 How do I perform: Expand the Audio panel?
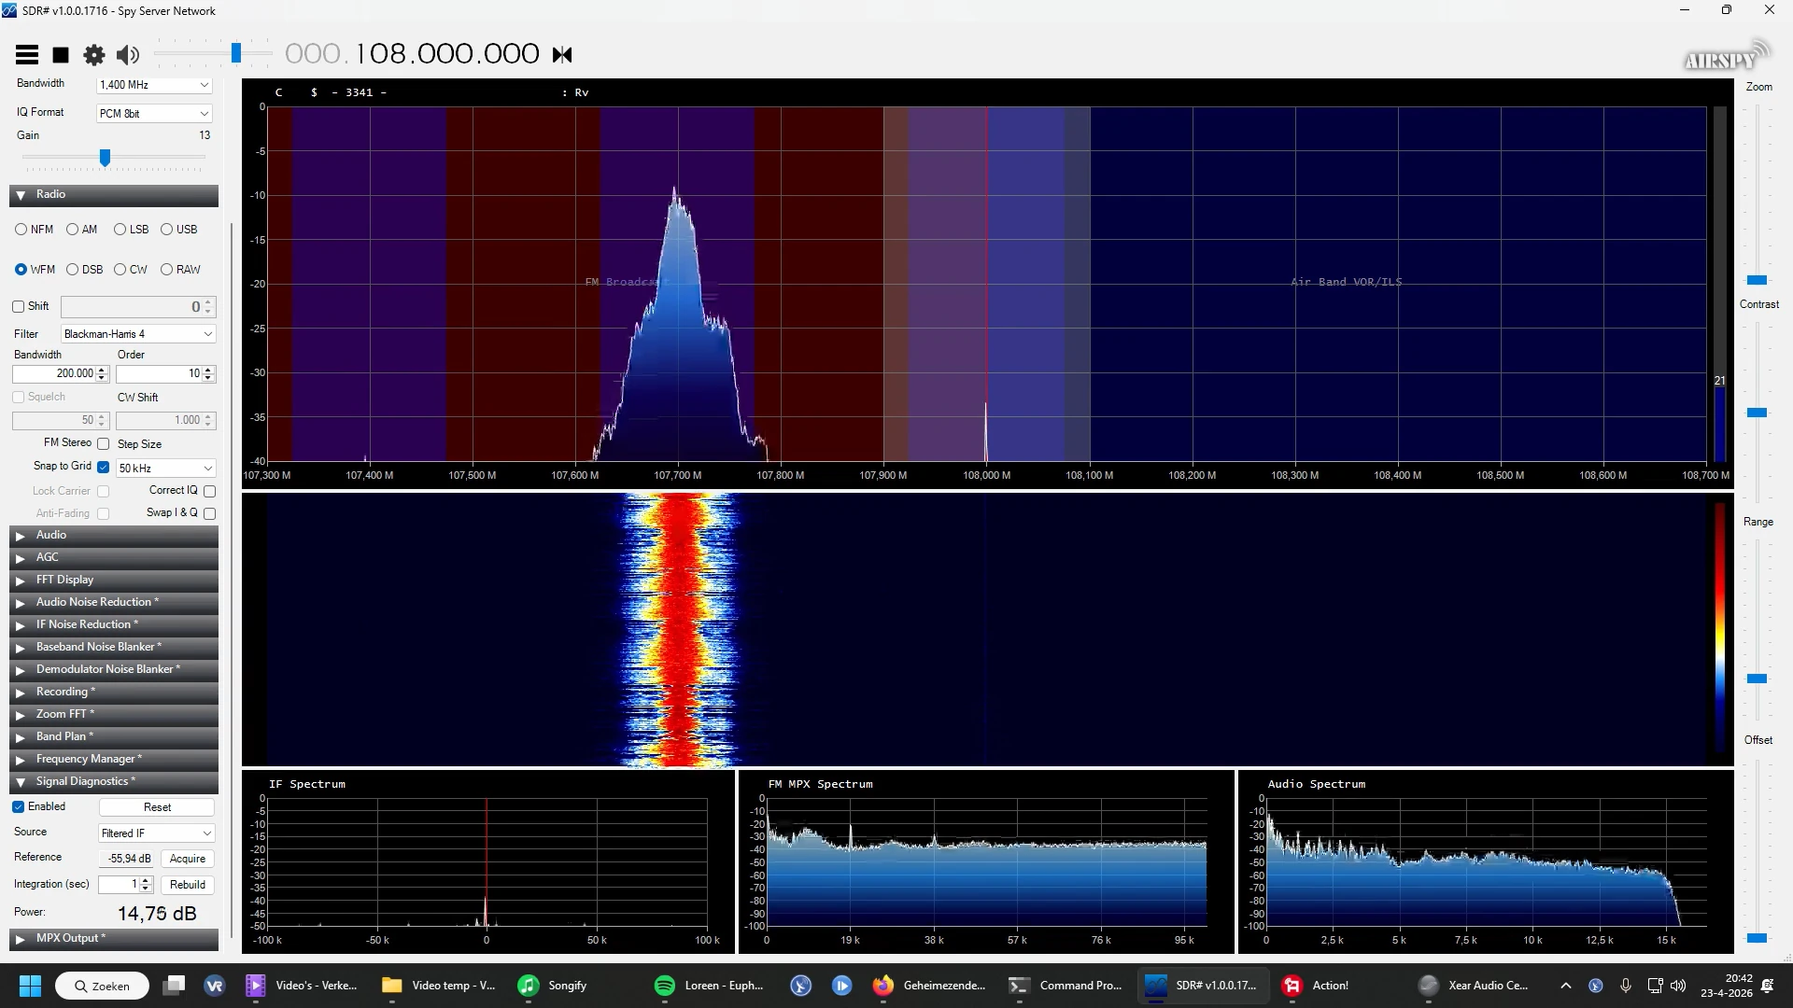21,536
